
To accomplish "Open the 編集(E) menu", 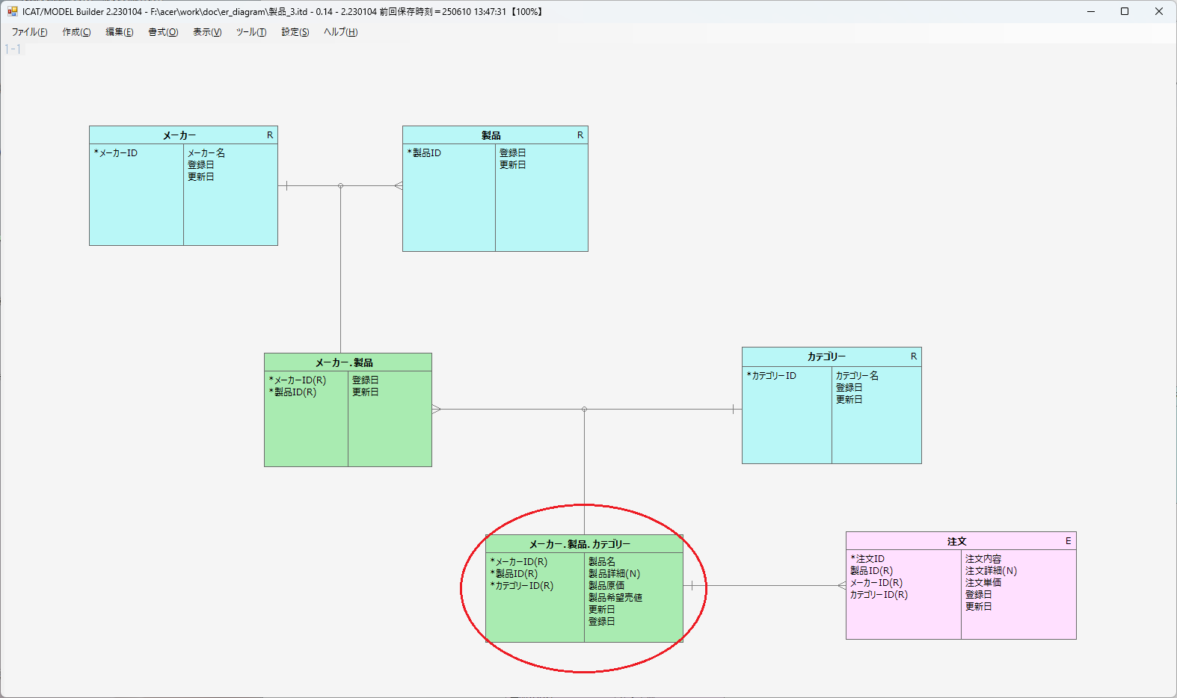I will click(x=119, y=32).
